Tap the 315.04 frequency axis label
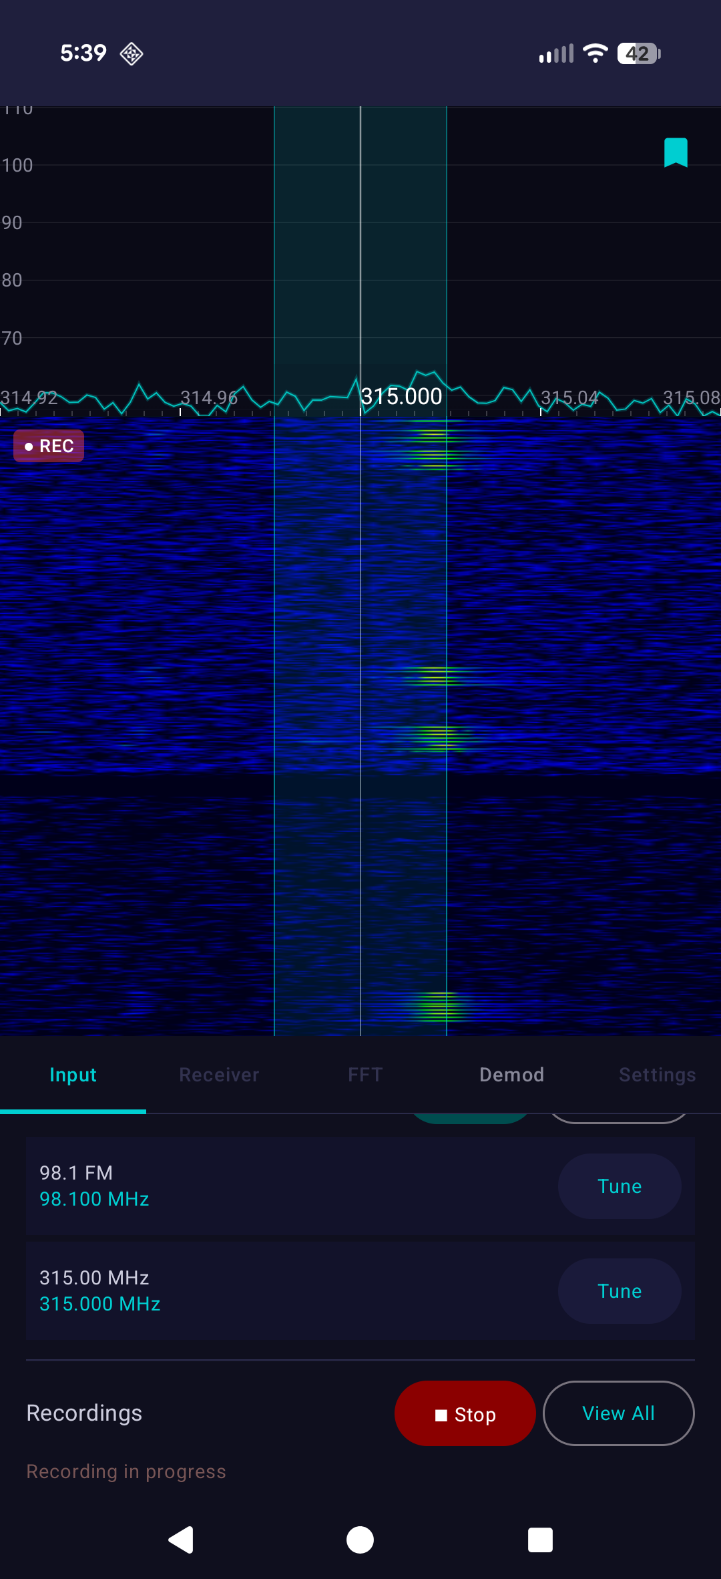Viewport: 721px width, 1579px height. 569,398
